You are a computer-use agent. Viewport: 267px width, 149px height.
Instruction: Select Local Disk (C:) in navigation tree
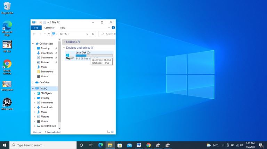tap(48, 126)
